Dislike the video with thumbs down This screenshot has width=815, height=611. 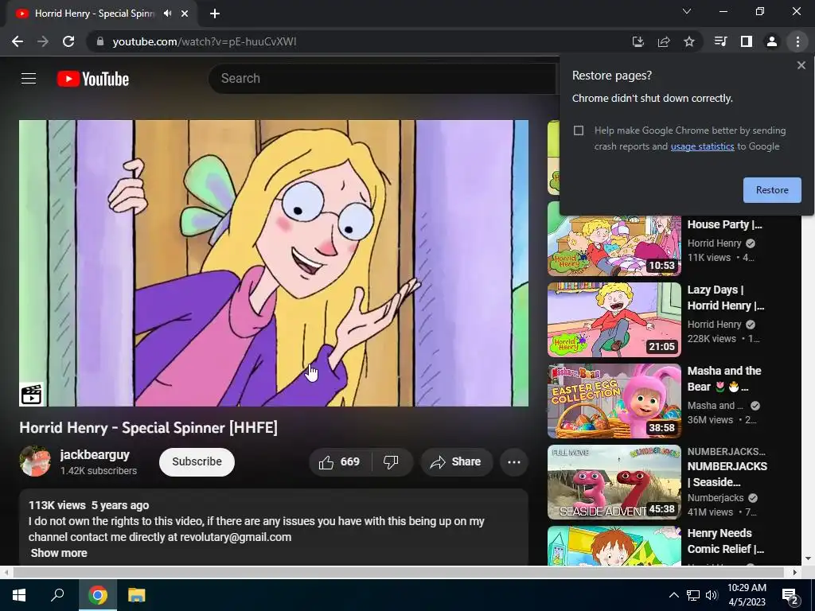click(391, 462)
